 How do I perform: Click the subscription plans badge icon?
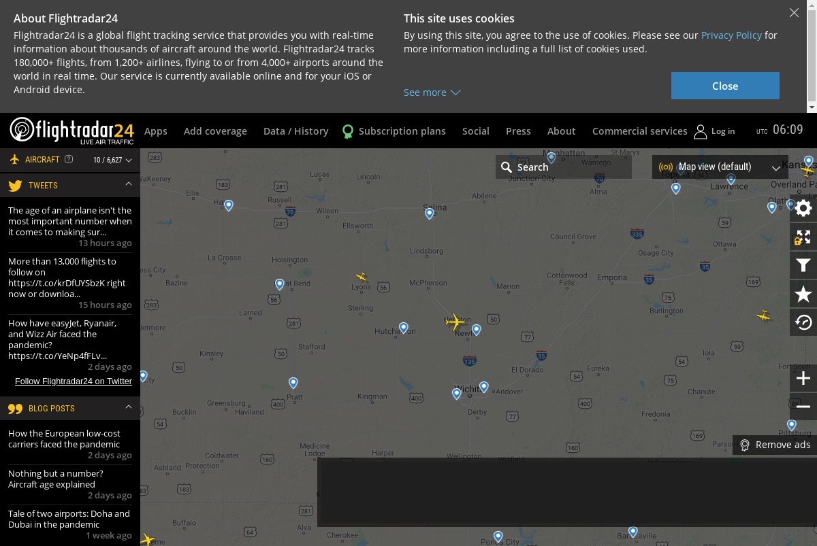point(348,131)
